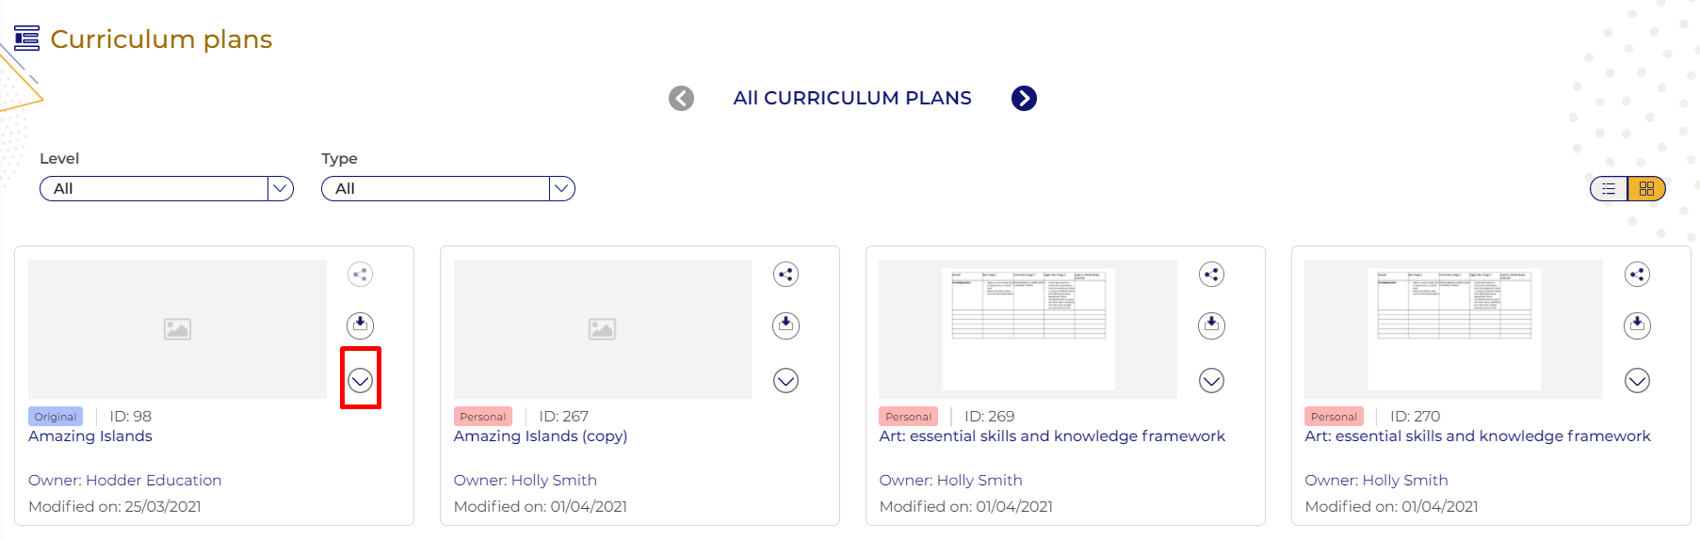Click the Curriculum plans header icon
Image resolution: width=1700 pixels, height=539 pixels.
27,39
